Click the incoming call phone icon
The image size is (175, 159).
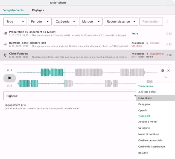[5, 55]
